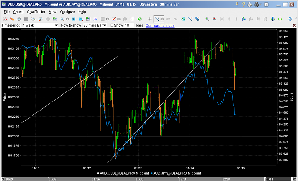Click the right arrow of the timeline scrollbar
The width and height of the screenshot is (298, 181).
pyautogui.click(x=294, y=179)
